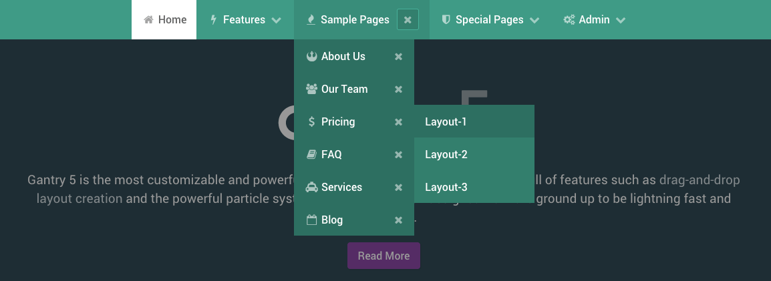The height and width of the screenshot is (281, 771).
Task: Click the Services taxi icon
Action: tap(311, 188)
